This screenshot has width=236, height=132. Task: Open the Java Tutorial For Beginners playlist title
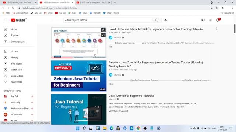point(131,96)
